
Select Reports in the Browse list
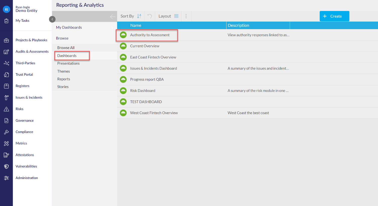[64, 79]
